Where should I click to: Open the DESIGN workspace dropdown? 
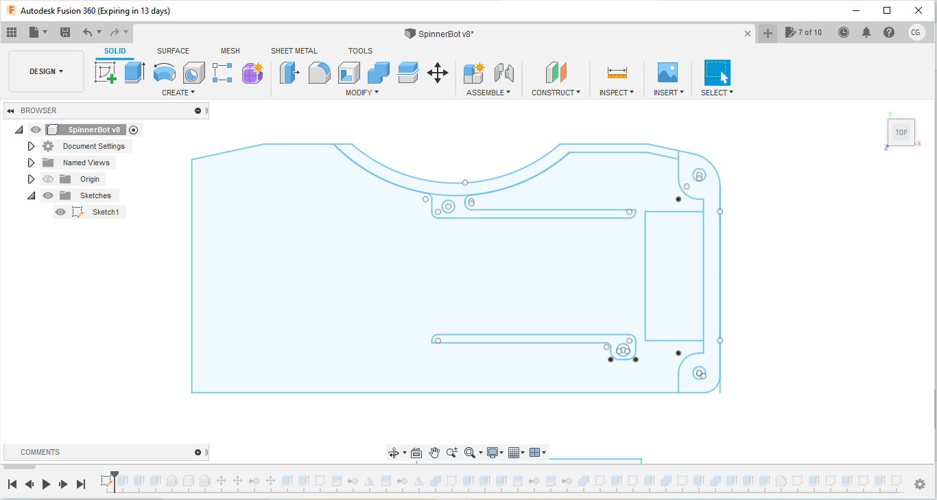[47, 71]
